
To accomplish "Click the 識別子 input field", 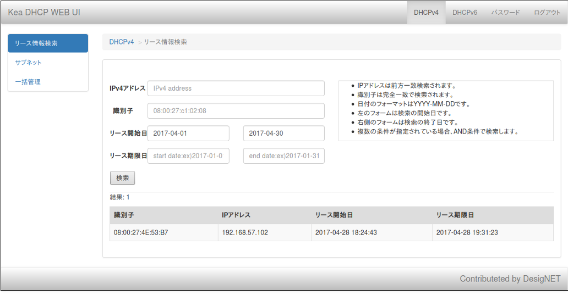I will click(x=236, y=111).
